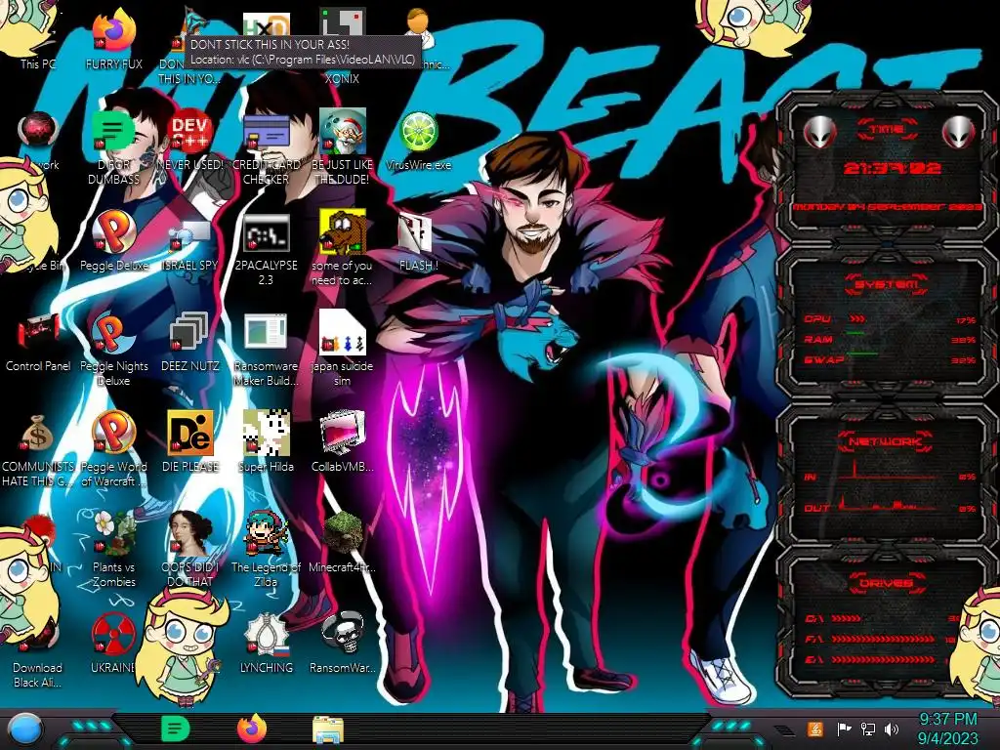Click the Start orb on taskbar
Screen dimensions: 1000x750
click(x=26, y=730)
